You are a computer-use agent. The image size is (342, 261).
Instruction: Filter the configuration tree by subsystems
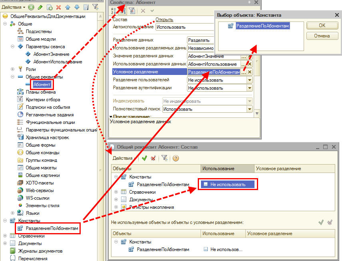(x=95, y=7)
